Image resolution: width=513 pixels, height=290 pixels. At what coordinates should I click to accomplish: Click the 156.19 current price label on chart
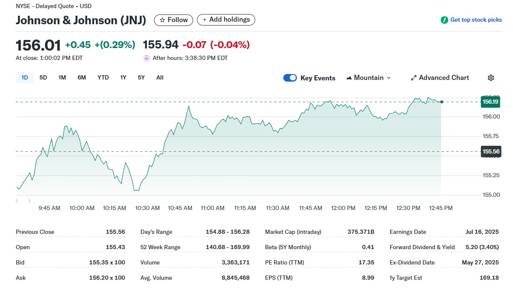click(x=490, y=102)
